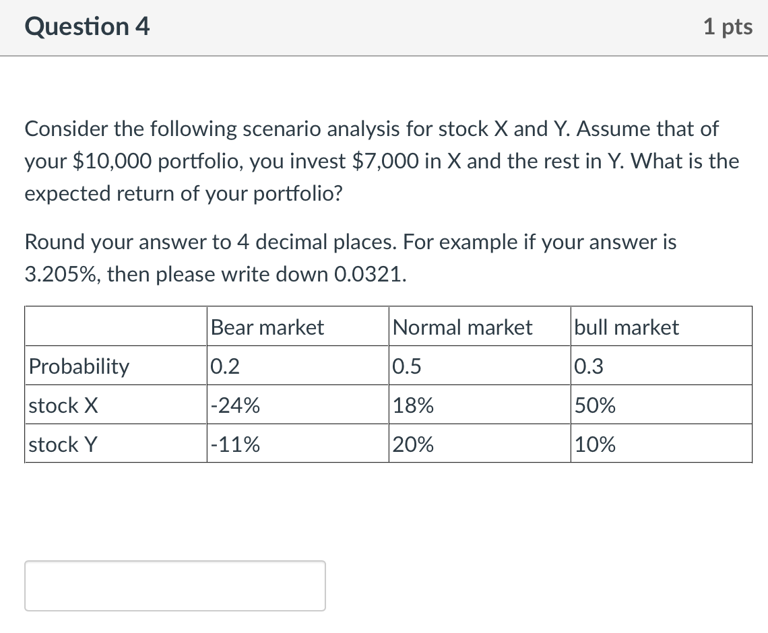Click the rounding instruction paragraph
The height and width of the screenshot is (633, 768).
pyautogui.click(x=350, y=258)
